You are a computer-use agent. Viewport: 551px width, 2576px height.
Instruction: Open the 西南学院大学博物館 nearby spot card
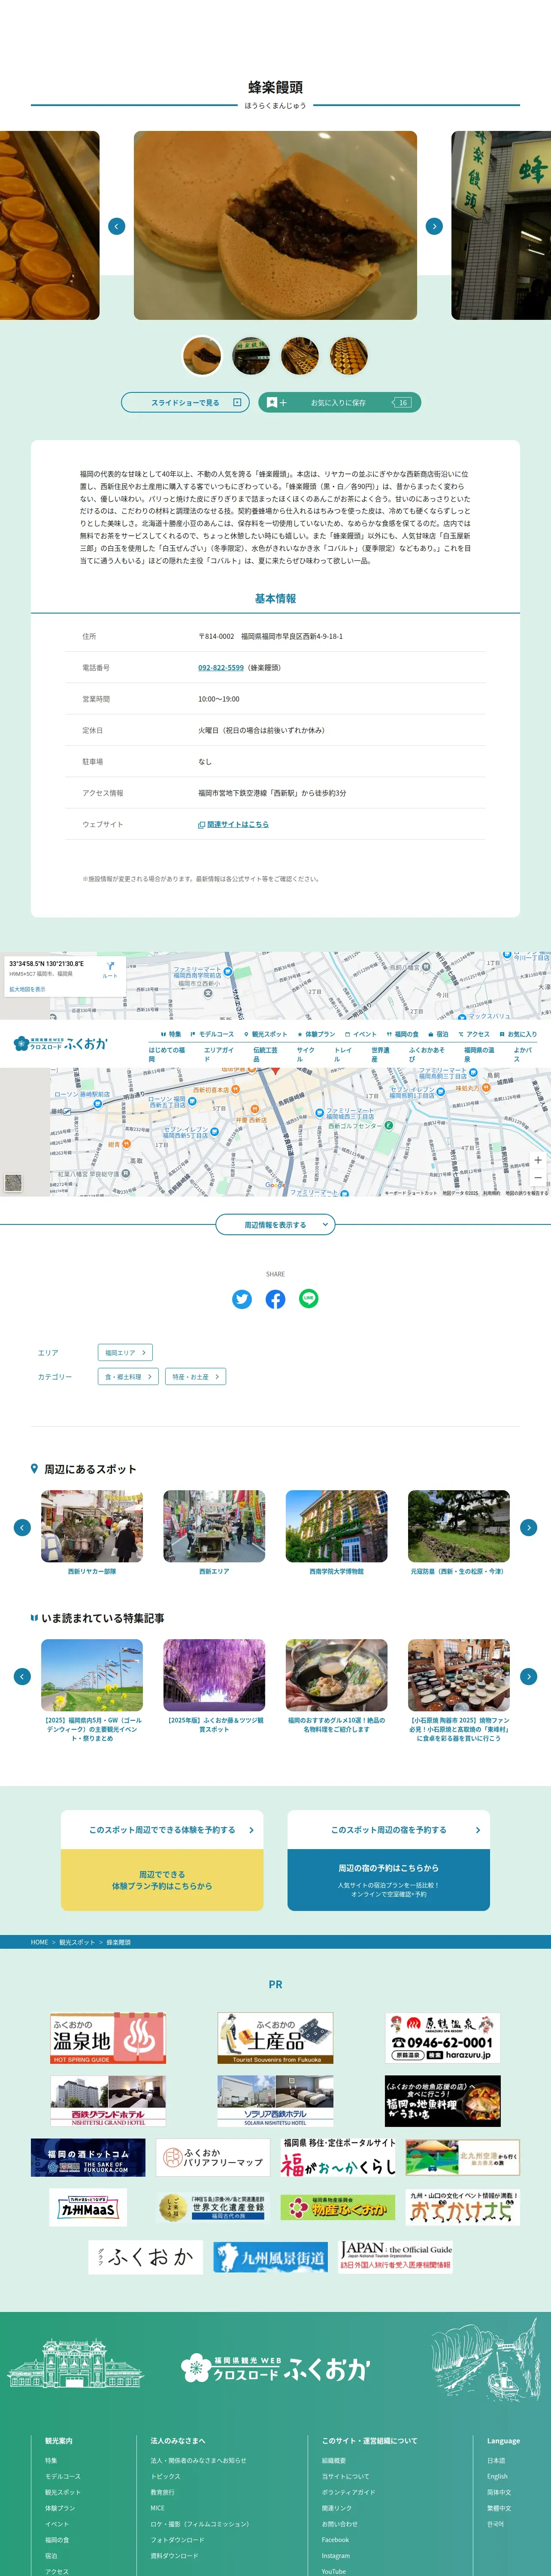pos(336,1533)
